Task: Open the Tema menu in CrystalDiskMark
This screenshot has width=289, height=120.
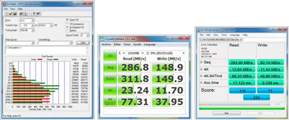Action: pos(127,44)
